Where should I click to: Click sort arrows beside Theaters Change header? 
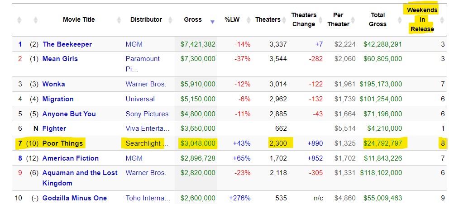pyautogui.click(x=323, y=20)
